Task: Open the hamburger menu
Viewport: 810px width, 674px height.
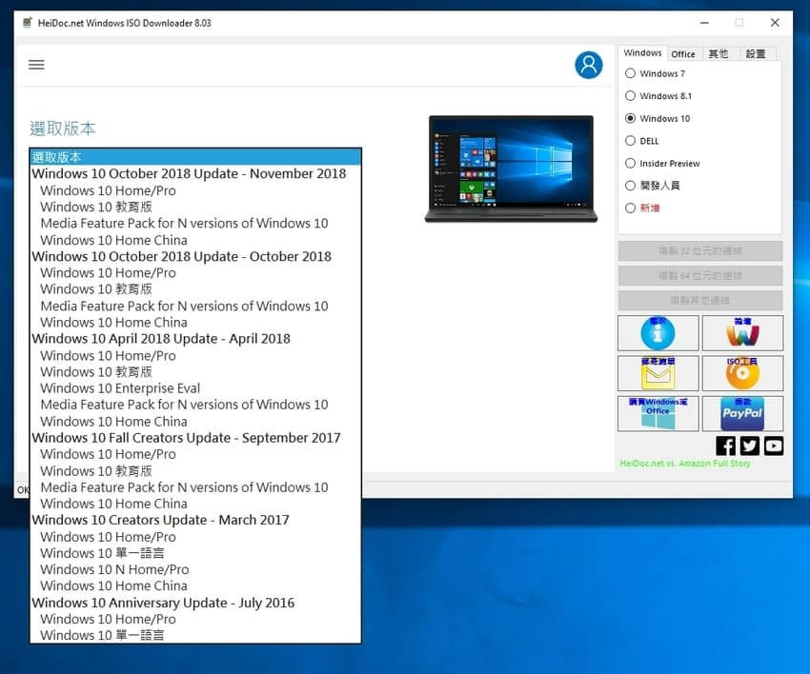Action: click(36, 65)
